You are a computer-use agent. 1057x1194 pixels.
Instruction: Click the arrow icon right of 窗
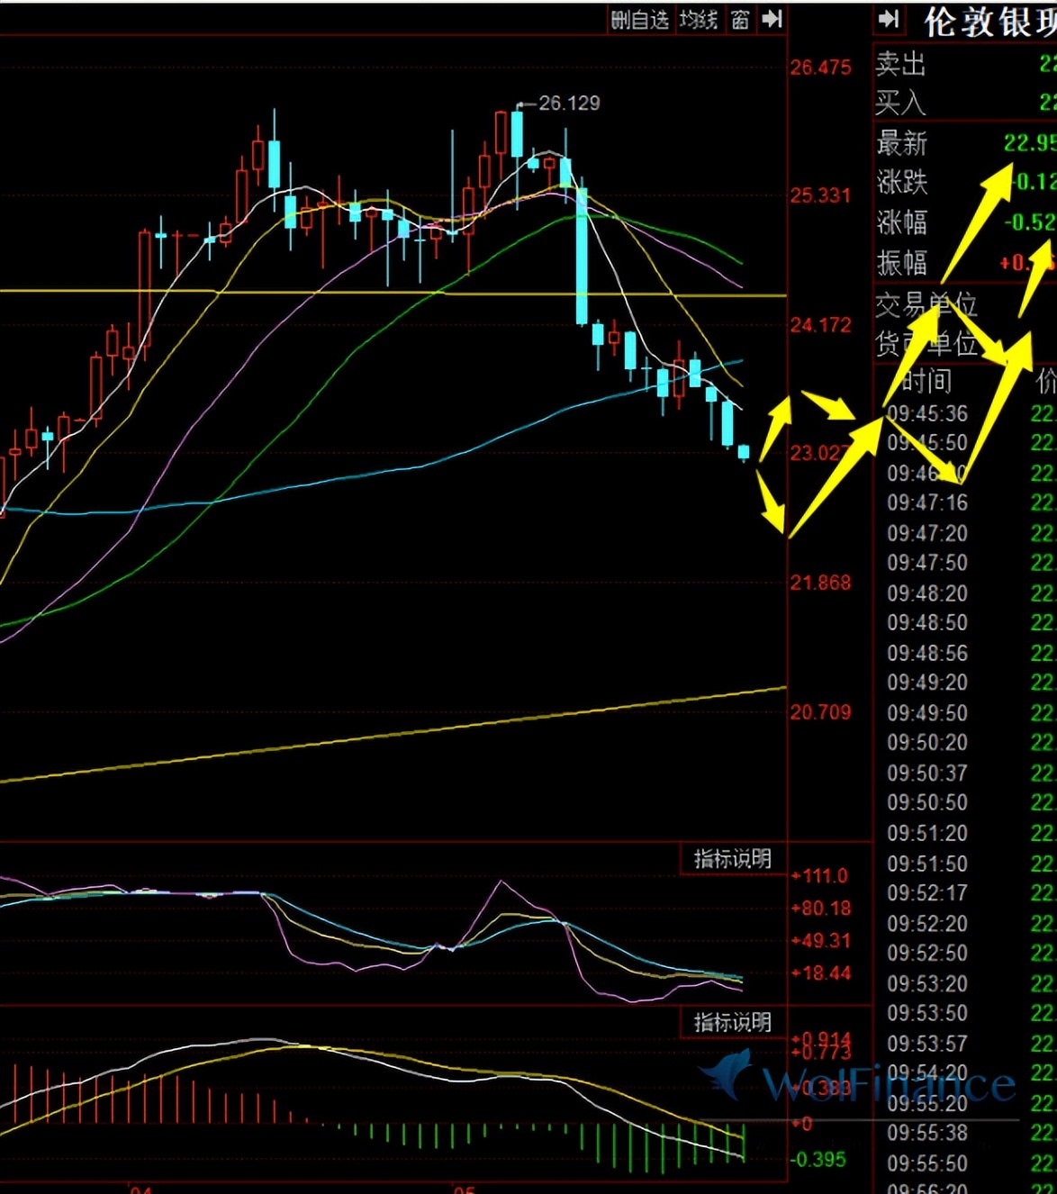772,20
